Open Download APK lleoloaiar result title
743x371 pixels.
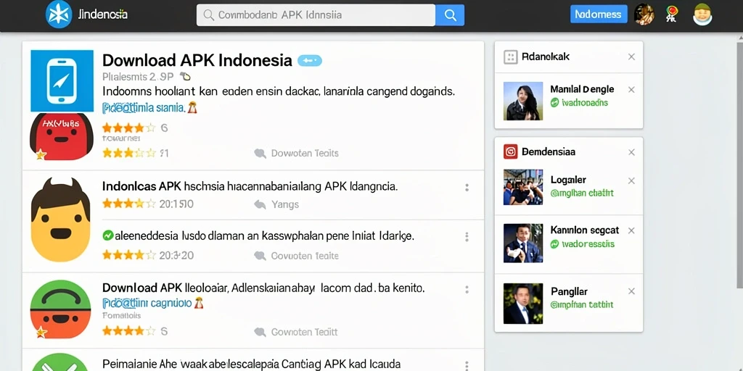[x=263, y=287]
